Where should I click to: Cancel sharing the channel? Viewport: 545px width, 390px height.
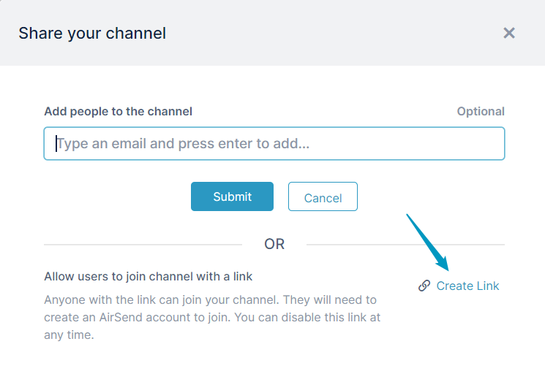pos(323,196)
